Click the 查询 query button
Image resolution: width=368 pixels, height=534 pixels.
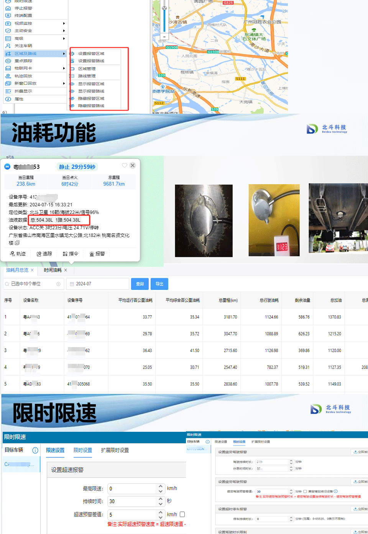[140, 284]
